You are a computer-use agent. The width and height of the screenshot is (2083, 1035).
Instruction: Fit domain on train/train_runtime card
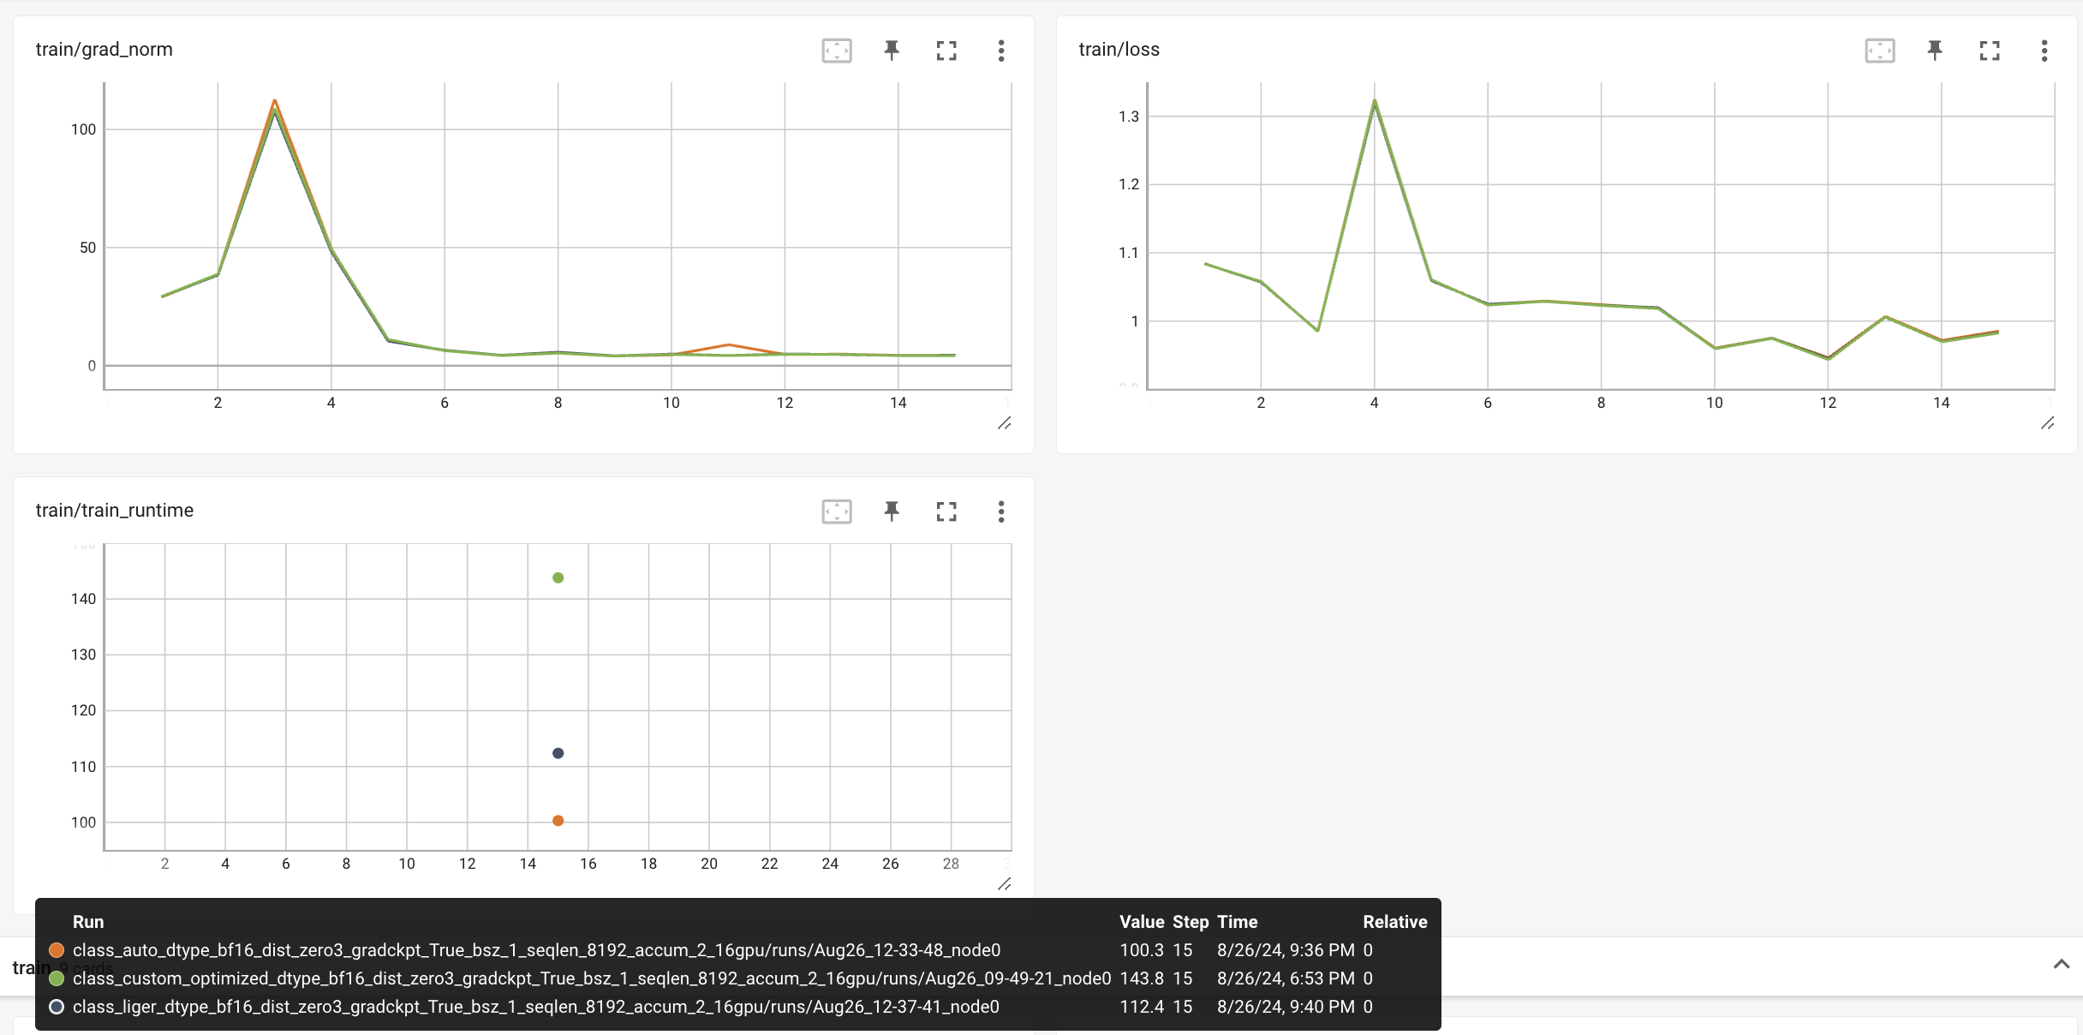coord(836,512)
